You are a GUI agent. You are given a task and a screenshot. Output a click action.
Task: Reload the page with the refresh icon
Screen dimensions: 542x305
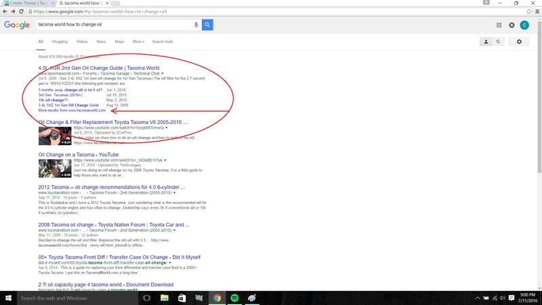21,12
